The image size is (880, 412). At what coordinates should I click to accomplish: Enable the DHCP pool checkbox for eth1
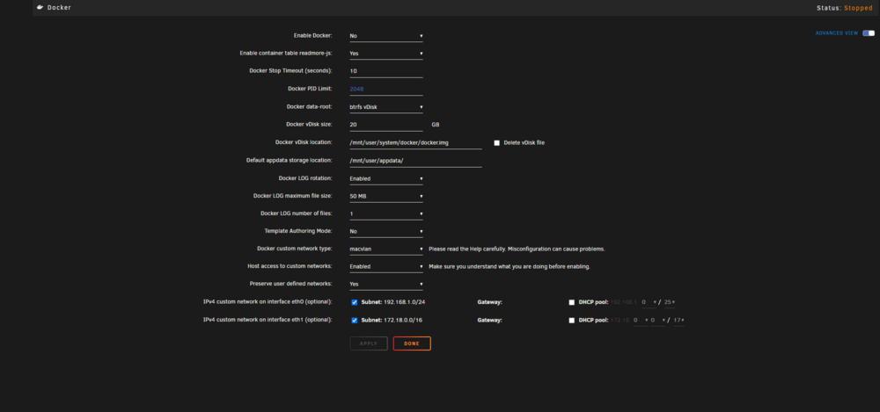572,321
